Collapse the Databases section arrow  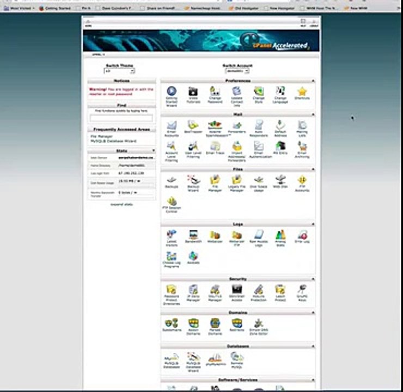click(313, 346)
